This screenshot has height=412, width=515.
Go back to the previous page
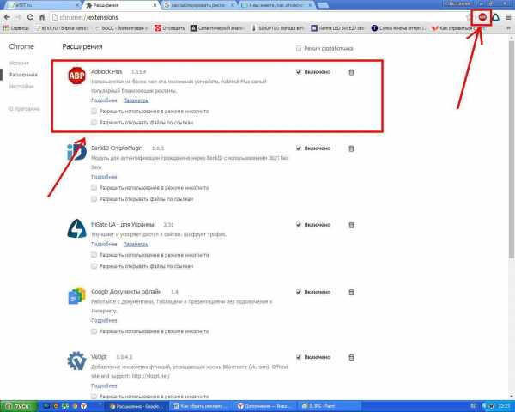pyautogui.click(x=7, y=17)
